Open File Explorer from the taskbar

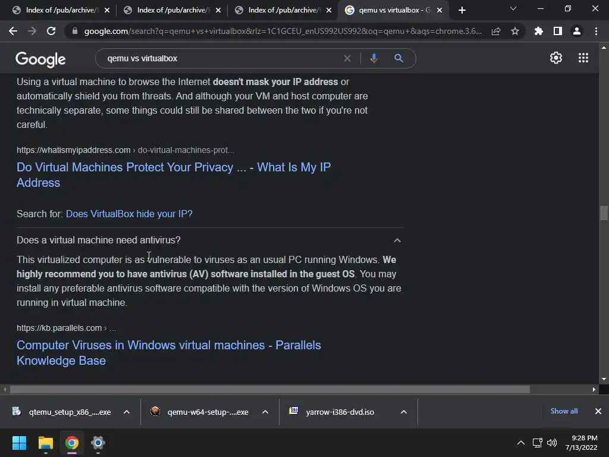45,443
